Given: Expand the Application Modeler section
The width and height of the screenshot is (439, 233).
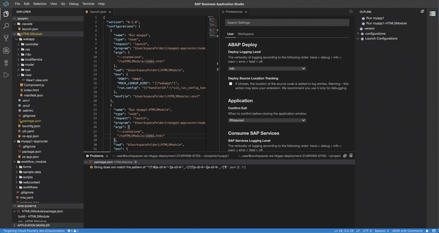Looking at the screenshot, I should (x=14, y=225).
